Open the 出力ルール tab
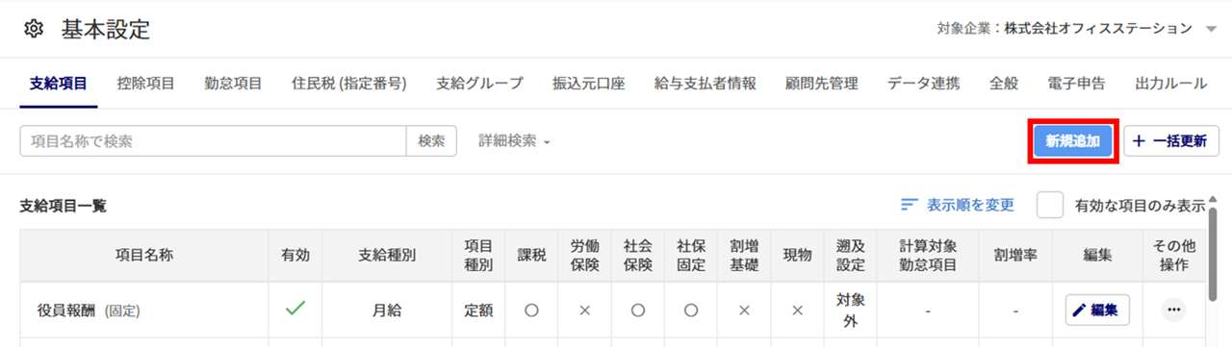Screen dimensions: 1232x347 (x=1170, y=84)
